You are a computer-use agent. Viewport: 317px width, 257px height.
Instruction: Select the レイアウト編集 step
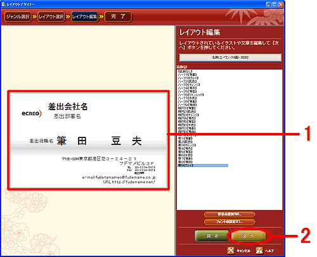point(84,16)
